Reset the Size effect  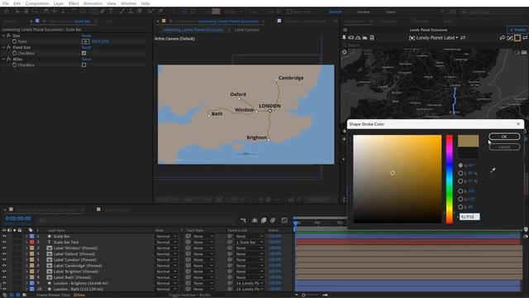(x=86, y=36)
